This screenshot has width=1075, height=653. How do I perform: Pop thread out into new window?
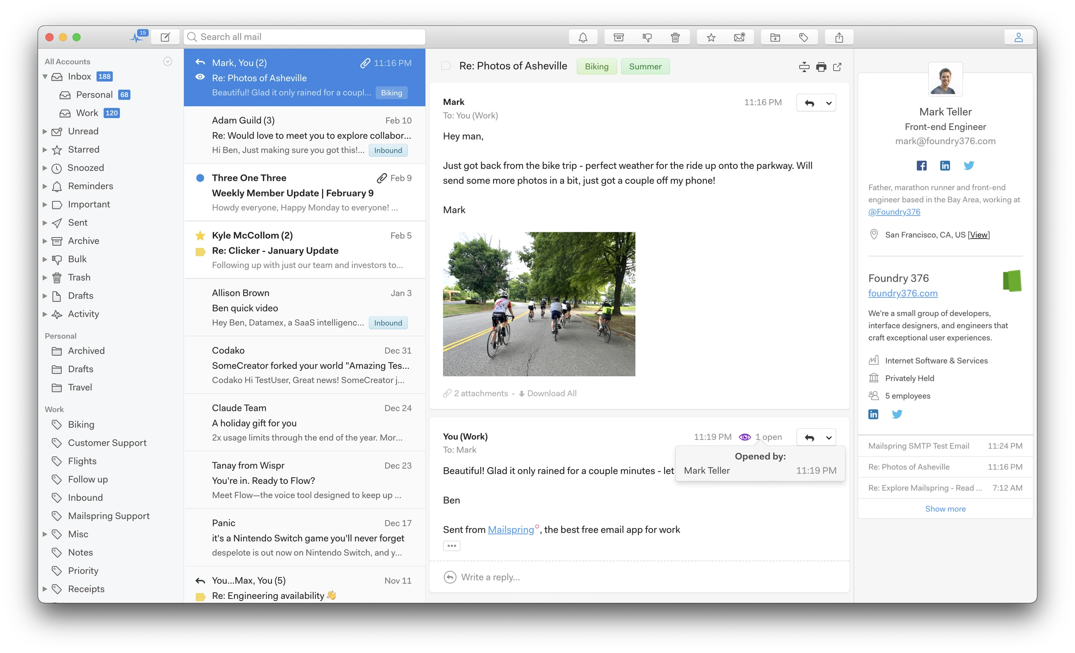coord(837,67)
